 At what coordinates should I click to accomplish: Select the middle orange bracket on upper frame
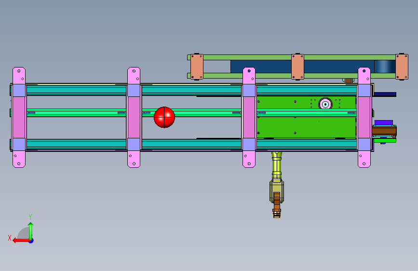pos(297,67)
